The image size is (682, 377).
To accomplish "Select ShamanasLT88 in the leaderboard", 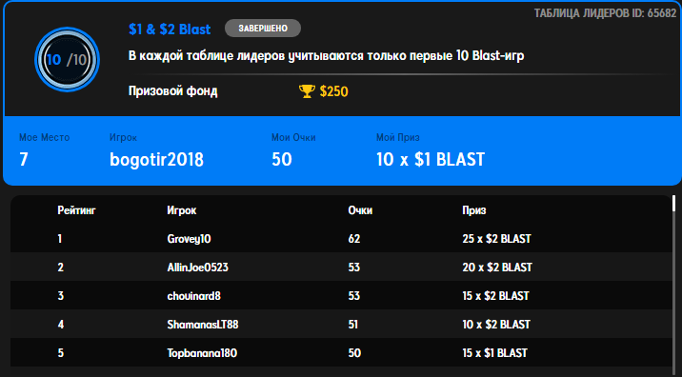I will click(203, 325).
